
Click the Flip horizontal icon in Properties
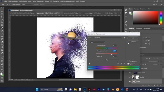(146, 43)
